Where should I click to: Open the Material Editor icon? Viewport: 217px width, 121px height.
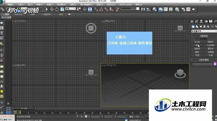(177, 9)
